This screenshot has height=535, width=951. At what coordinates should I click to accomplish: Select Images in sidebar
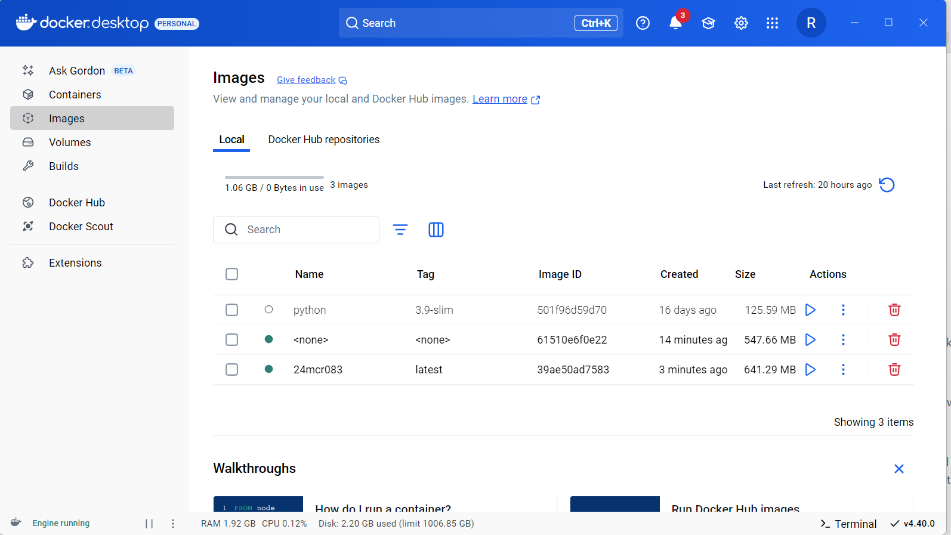(92, 118)
